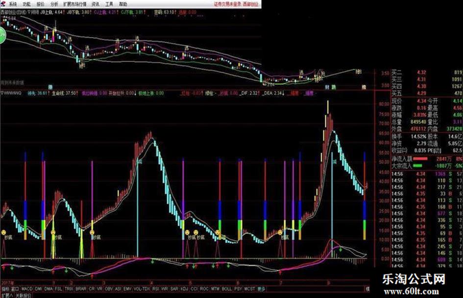
Task: Switch to the RSI indicator tab
Action: point(156,289)
